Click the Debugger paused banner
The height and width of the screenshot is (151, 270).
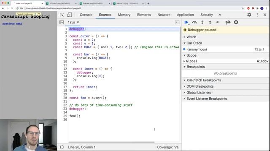[x=225, y=30]
